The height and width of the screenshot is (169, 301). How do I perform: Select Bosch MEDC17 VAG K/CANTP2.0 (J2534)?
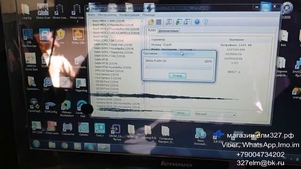[116, 33]
